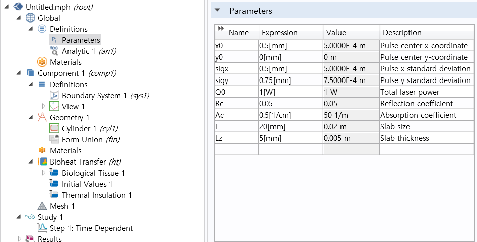Expand the View 1 tree node
This screenshot has width=477, height=242.
(43, 107)
